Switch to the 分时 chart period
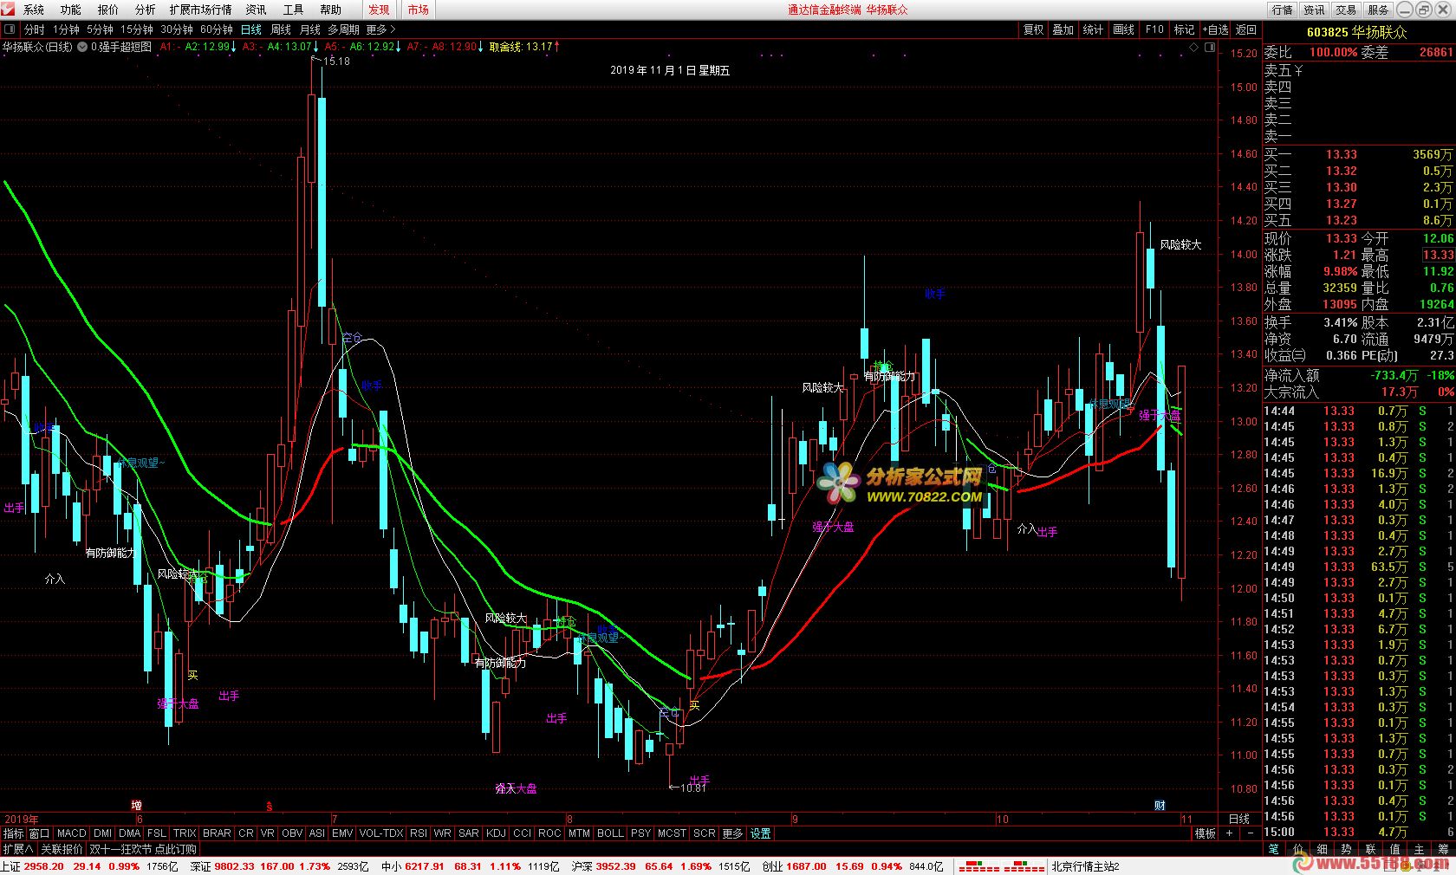 point(35,29)
